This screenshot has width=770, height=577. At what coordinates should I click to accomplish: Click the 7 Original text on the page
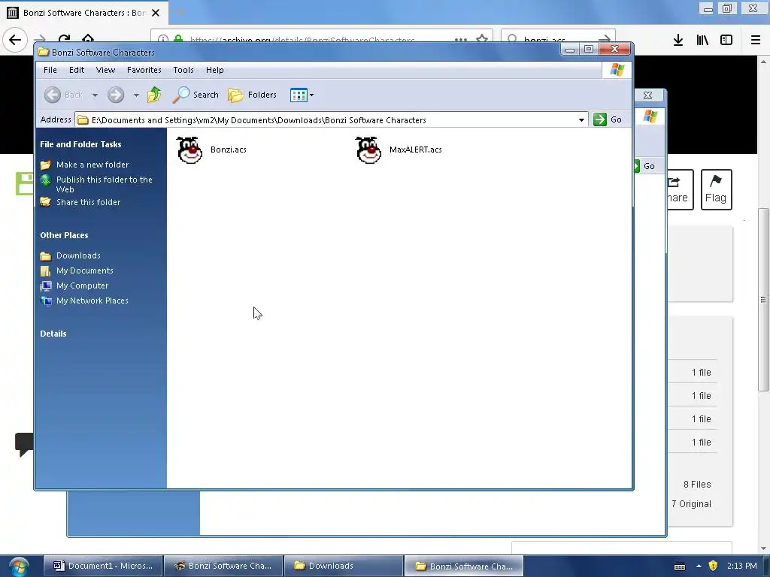coord(692,504)
